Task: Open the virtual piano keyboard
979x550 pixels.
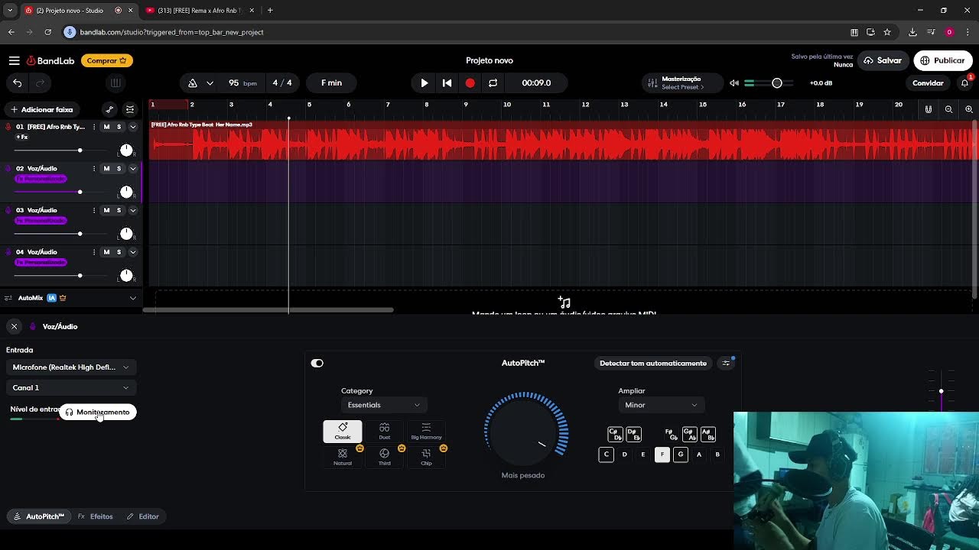Action: pos(115,82)
